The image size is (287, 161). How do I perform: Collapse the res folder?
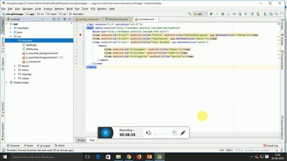click(x=11, y=36)
